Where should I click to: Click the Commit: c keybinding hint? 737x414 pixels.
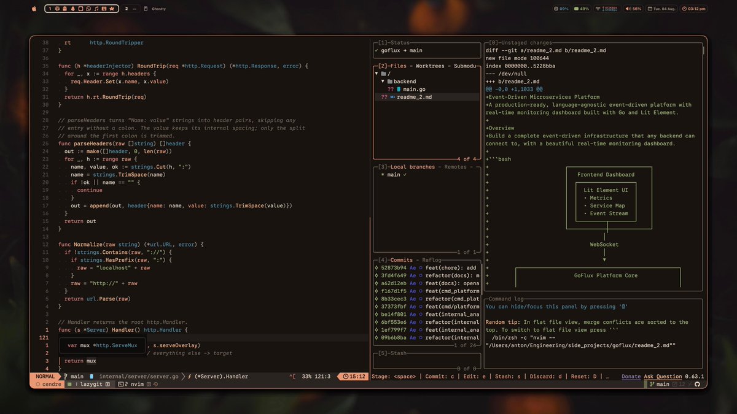pos(440,377)
